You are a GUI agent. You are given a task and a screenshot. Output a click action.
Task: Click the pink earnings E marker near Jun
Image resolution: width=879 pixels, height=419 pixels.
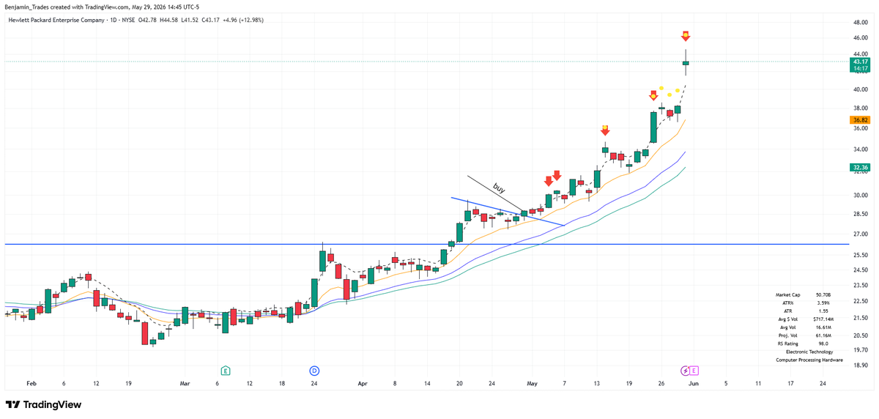[x=694, y=371]
